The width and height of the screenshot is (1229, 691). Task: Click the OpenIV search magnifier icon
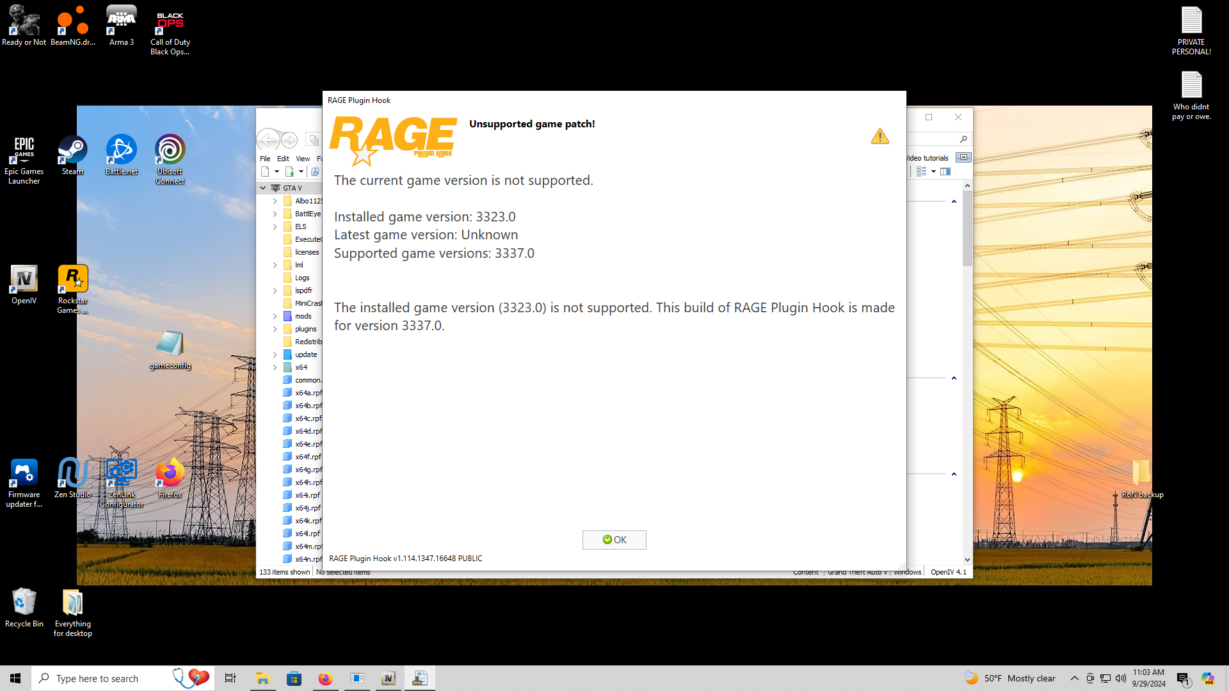pyautogui.click(x=963, y=139)
